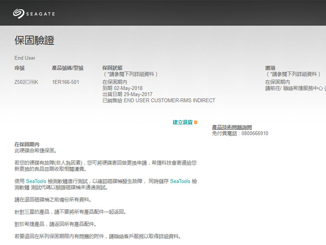The width and height of the screenshot is (326, 245).
Task: Click the End User label
Action: point(25,58)
